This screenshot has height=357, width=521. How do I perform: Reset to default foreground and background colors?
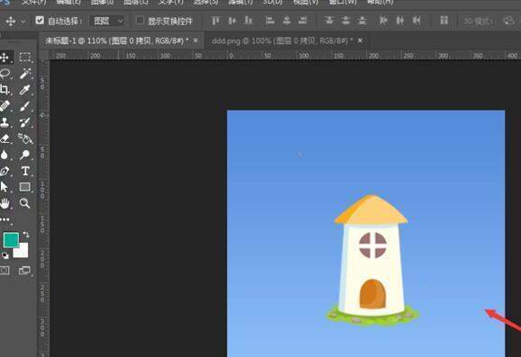(x=5, y=255)
